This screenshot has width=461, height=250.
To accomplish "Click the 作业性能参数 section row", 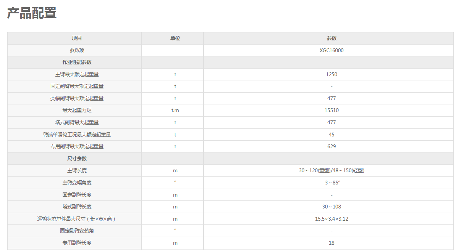I will tap(230, 62).
